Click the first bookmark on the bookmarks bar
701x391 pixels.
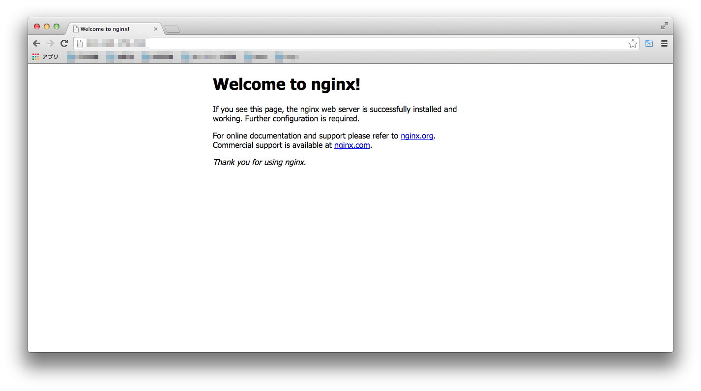point(83,56)
